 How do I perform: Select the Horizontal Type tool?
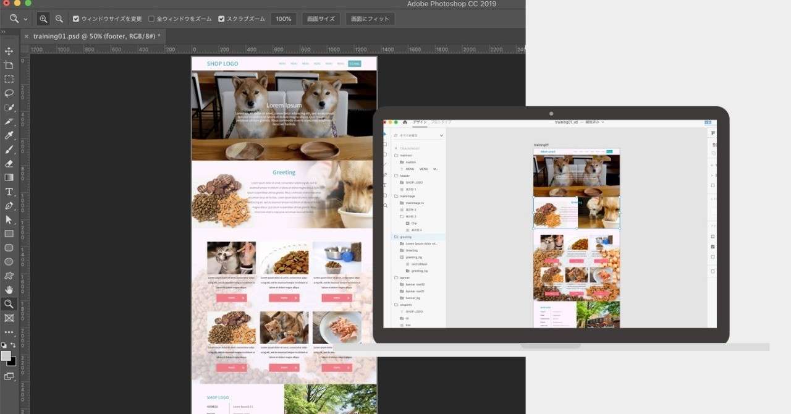pyautogui.click(x=9, y=192)
